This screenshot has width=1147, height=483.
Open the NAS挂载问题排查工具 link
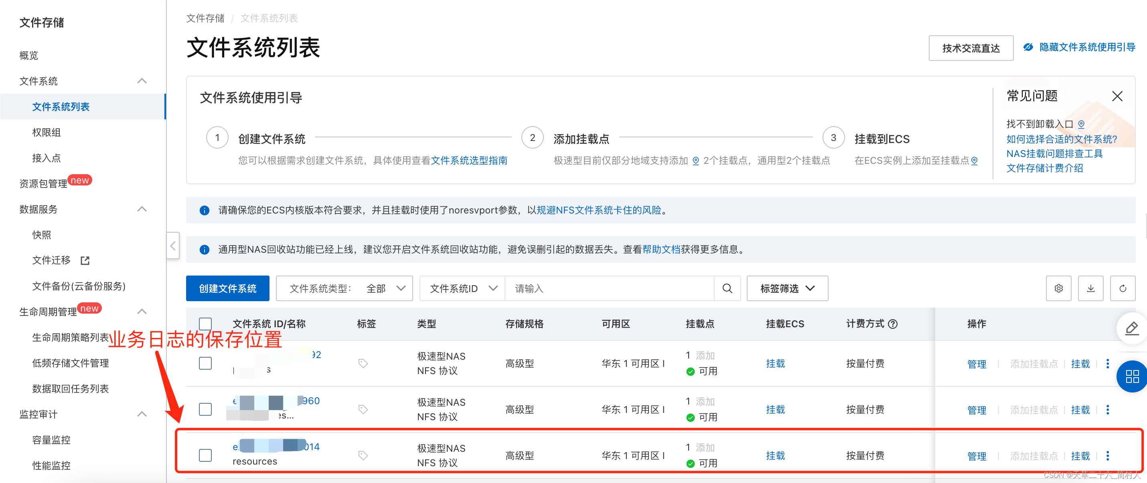click(1054, 154)
